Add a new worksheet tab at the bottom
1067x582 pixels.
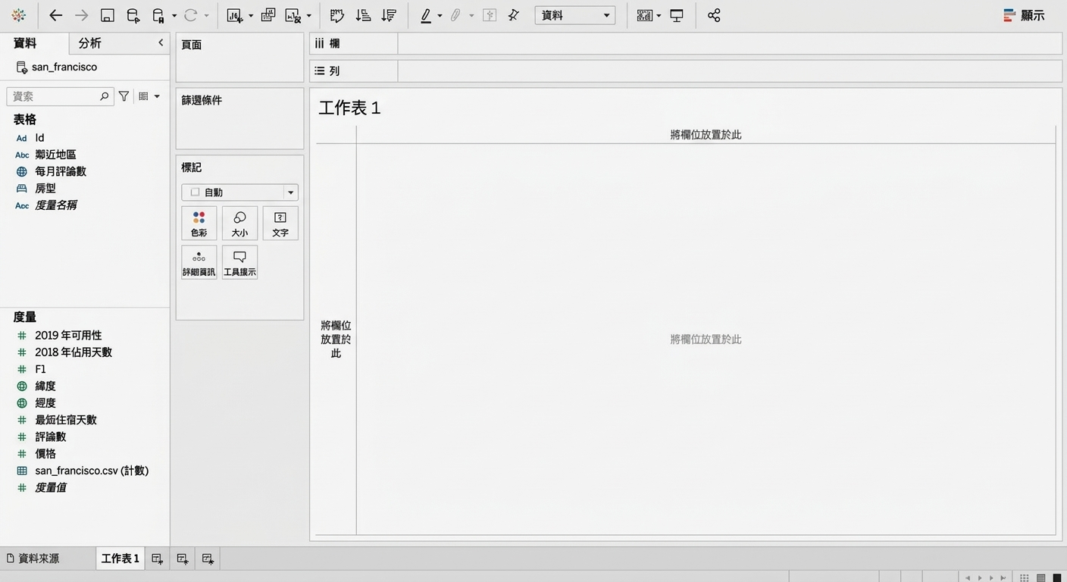(x=157, y=559)
